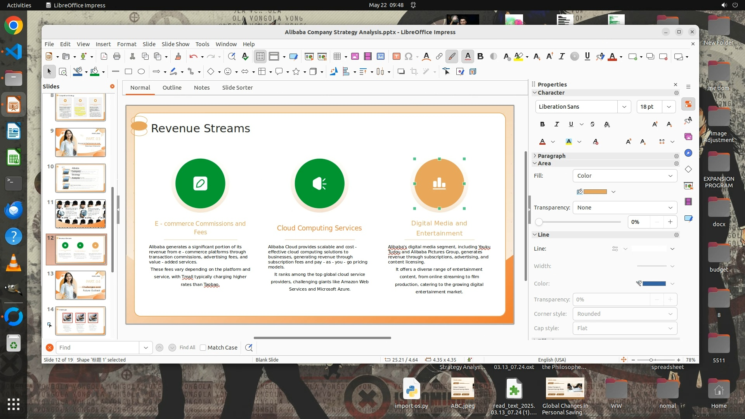Click the Find All button

point(187,348)
